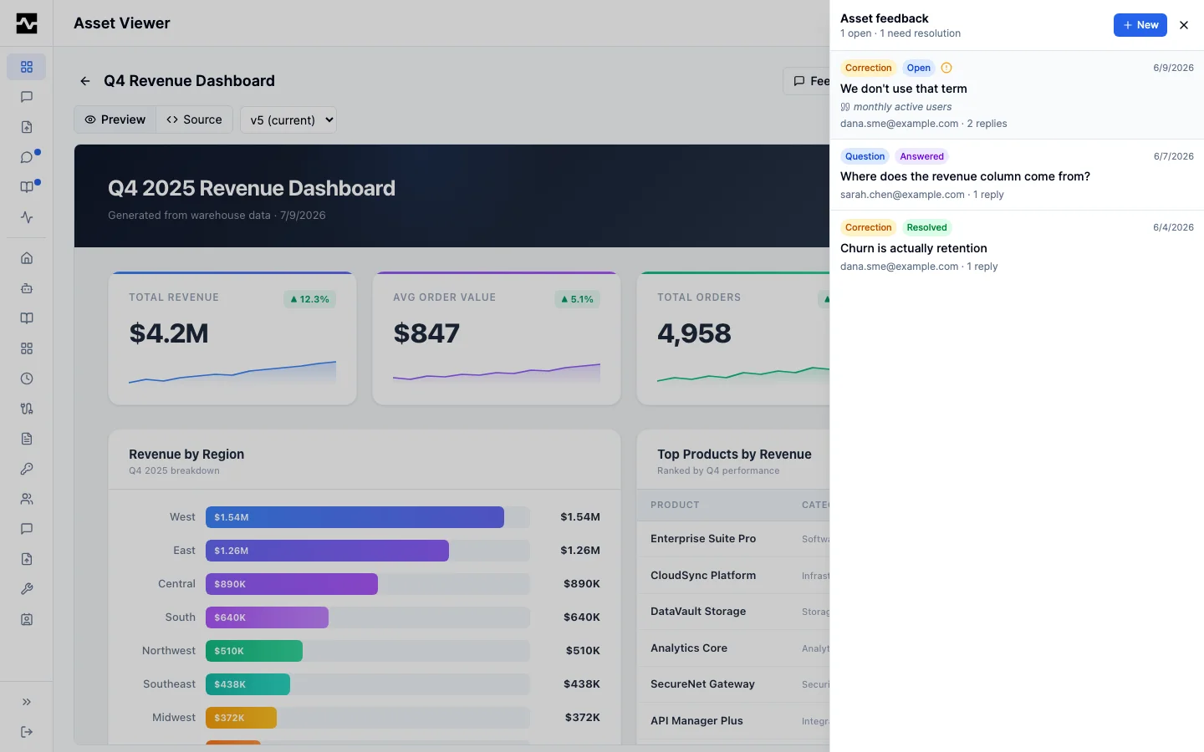Open the v5 (current) version dropdown
Viewport: 1204px width, 752px height.
288,119
